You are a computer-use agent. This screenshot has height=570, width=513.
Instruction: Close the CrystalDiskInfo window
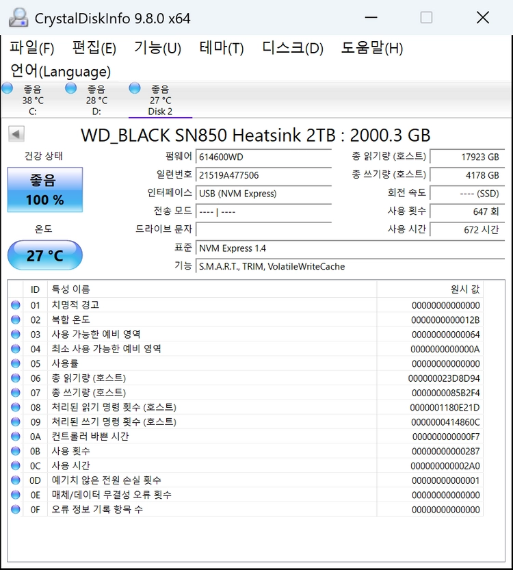click(x=483, y=17)
